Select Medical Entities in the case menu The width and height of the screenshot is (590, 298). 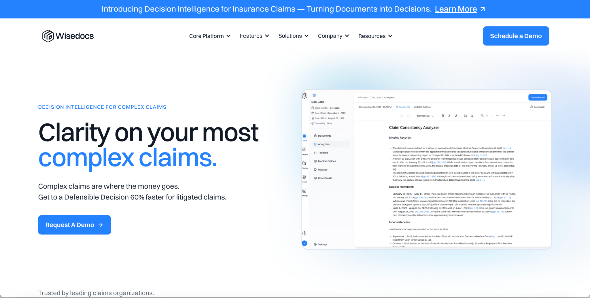click(x=325, y=161)
